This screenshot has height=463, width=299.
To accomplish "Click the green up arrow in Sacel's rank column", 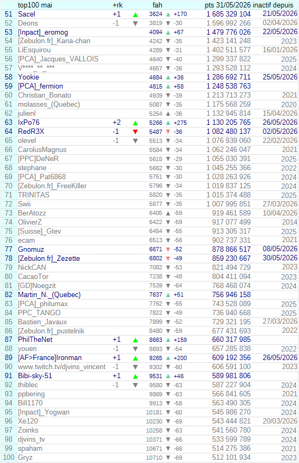I will [x=135, y=14].
